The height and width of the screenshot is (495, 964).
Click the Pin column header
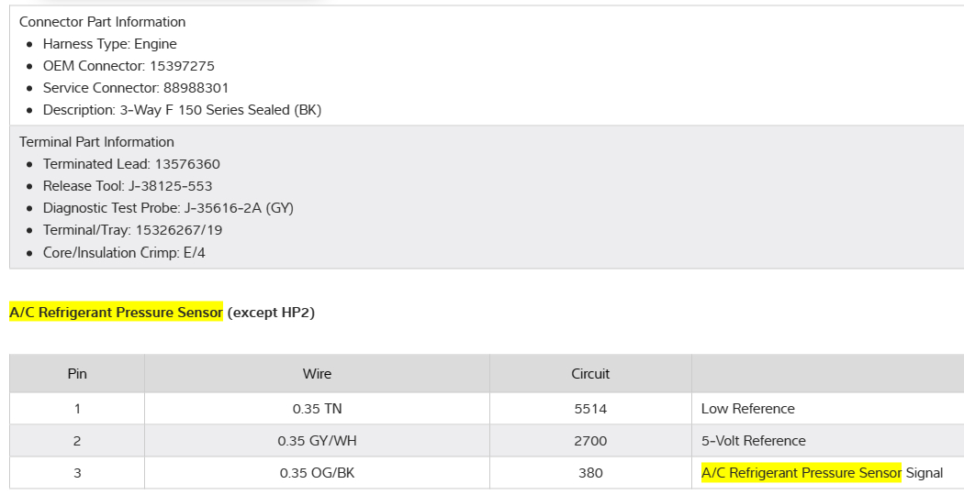pos(77,374)
